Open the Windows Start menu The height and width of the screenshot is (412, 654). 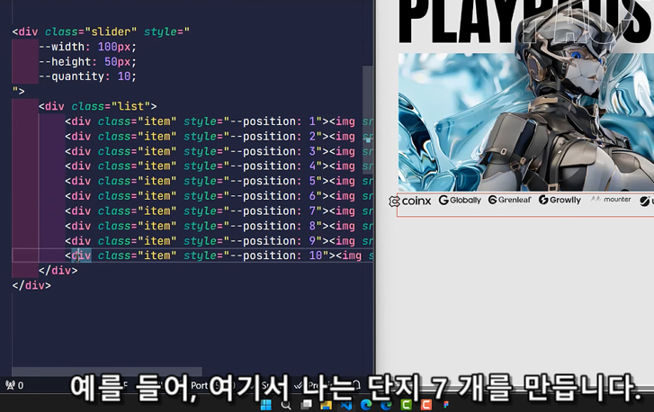[x=265, y=405]
